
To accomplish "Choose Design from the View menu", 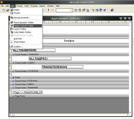I will (26, 10).
